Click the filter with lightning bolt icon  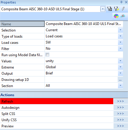tap(116, 9)
